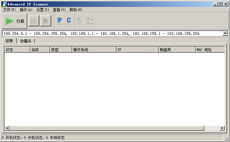Click the expand all tree icon
The height and width of the screenshot is (142, 230).
coord(80,21)
